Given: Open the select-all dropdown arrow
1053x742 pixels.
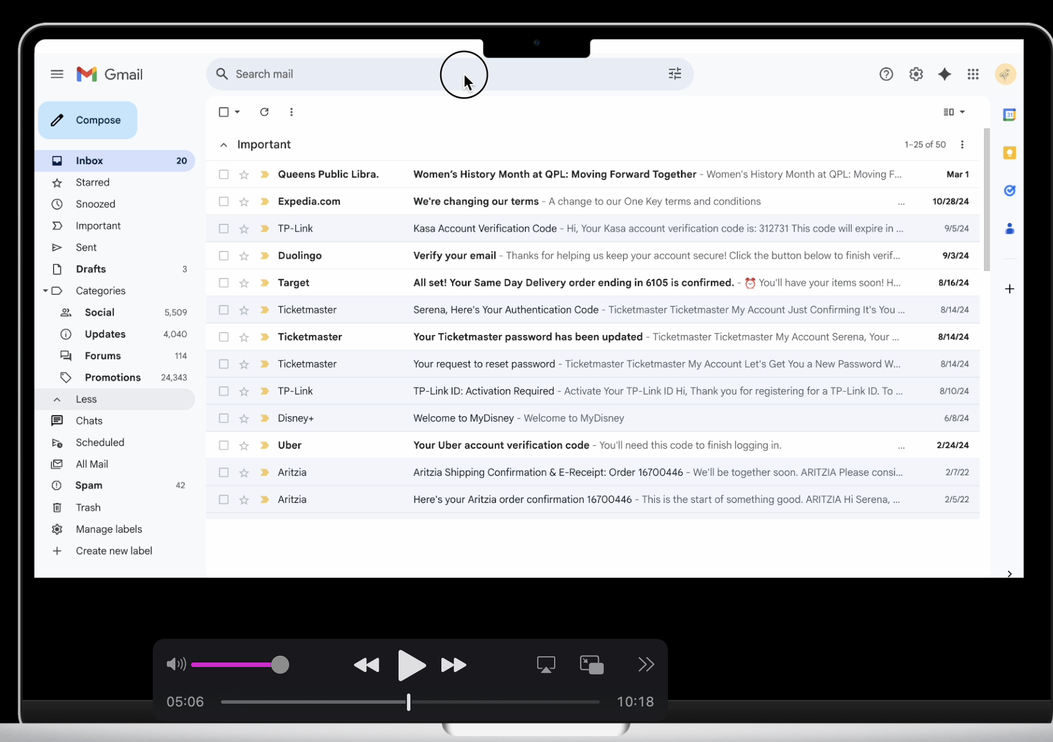Looking at the screenshot, I should point(237,112).
